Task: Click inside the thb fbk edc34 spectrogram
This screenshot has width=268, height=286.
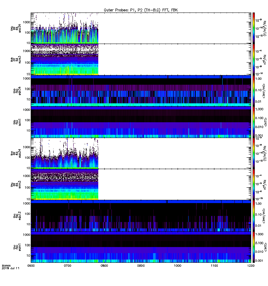Action: (141, 91)
